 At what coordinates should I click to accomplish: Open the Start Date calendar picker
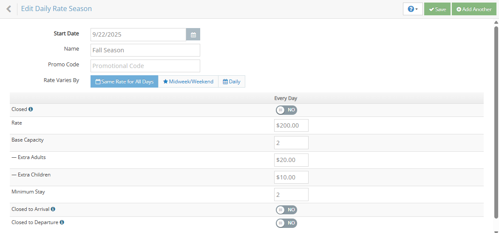tap(193, 35)
